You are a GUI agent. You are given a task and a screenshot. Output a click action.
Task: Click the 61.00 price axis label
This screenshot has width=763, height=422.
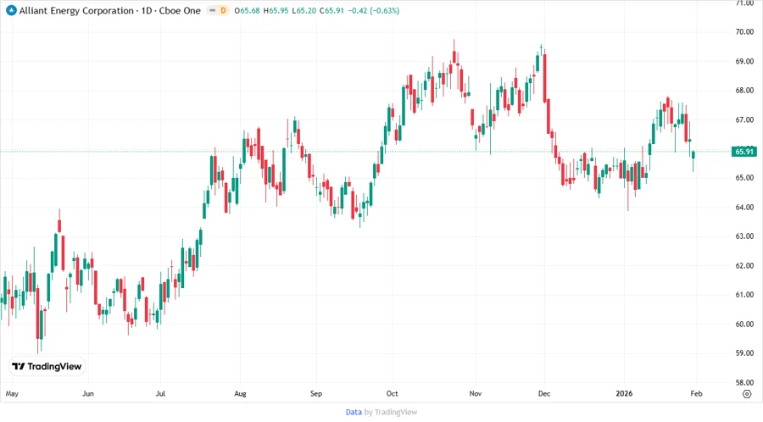point(744,295)
